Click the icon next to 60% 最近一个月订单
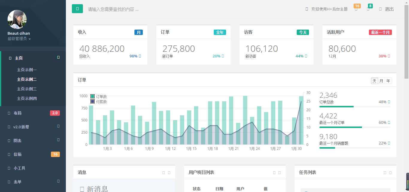The image size is (409, 192). [389, 123]
